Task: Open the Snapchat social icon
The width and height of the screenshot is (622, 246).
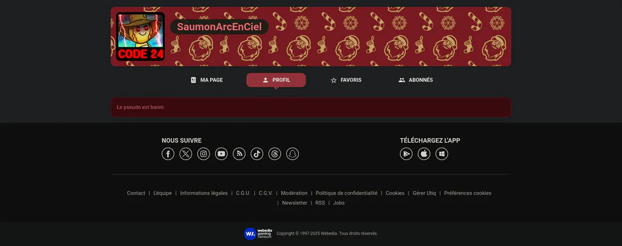Action: [x=292, y=154]
